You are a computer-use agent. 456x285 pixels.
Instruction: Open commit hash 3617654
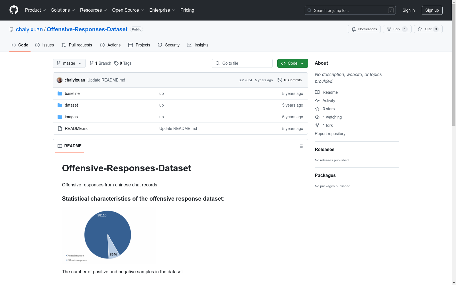click(245, 80)
